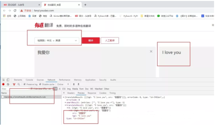Select the CSS request type filter
Image resolution: width=215 pixels, height=136 pixels.
click(x=64, y=89)
